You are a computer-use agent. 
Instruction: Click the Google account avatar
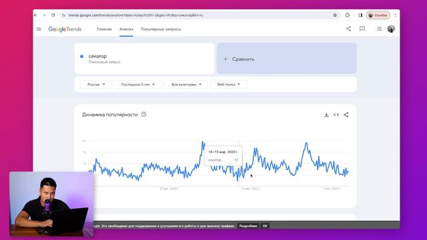click(x=391, y=29)
